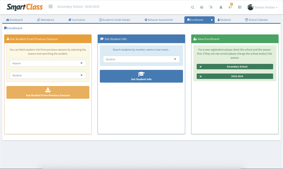Viewport: 283px width, 169px height.
Task: Go to the Behavior Assessment tab
Action: coord(159,20)
